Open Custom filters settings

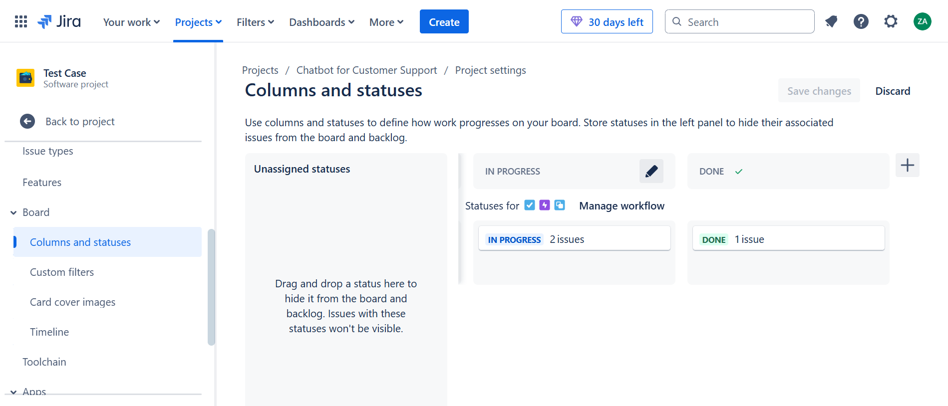pos(62,272)
